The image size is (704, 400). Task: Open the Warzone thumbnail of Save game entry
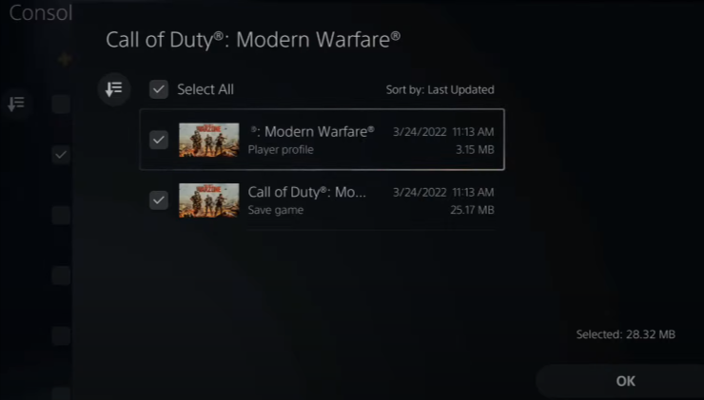[209, 200]
